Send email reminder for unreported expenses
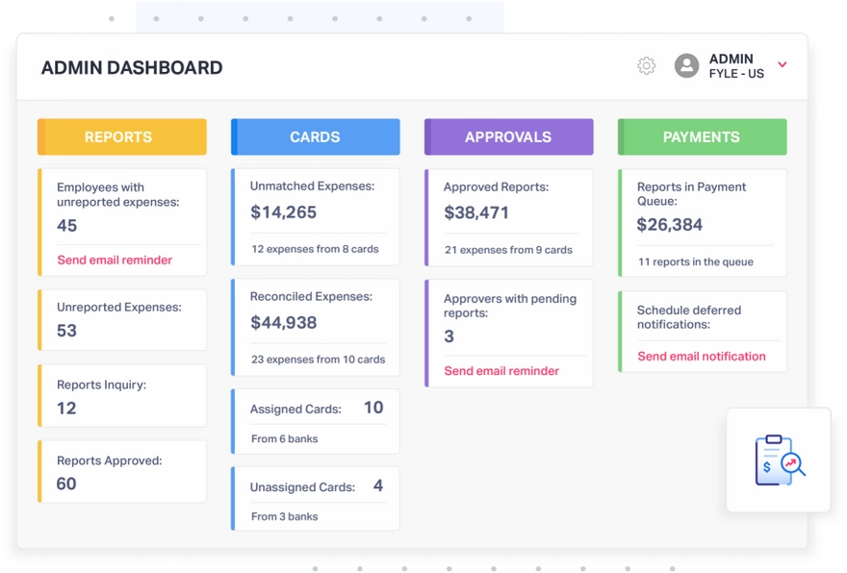The height and width of the screenshot is (573, 847). (115, 260)
